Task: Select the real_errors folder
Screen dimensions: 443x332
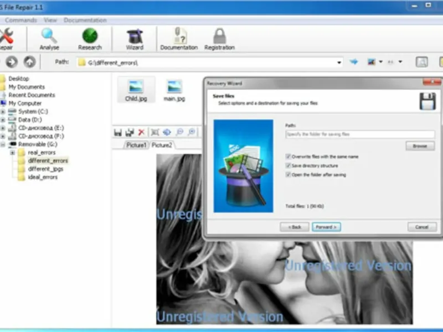Action: 42,153
